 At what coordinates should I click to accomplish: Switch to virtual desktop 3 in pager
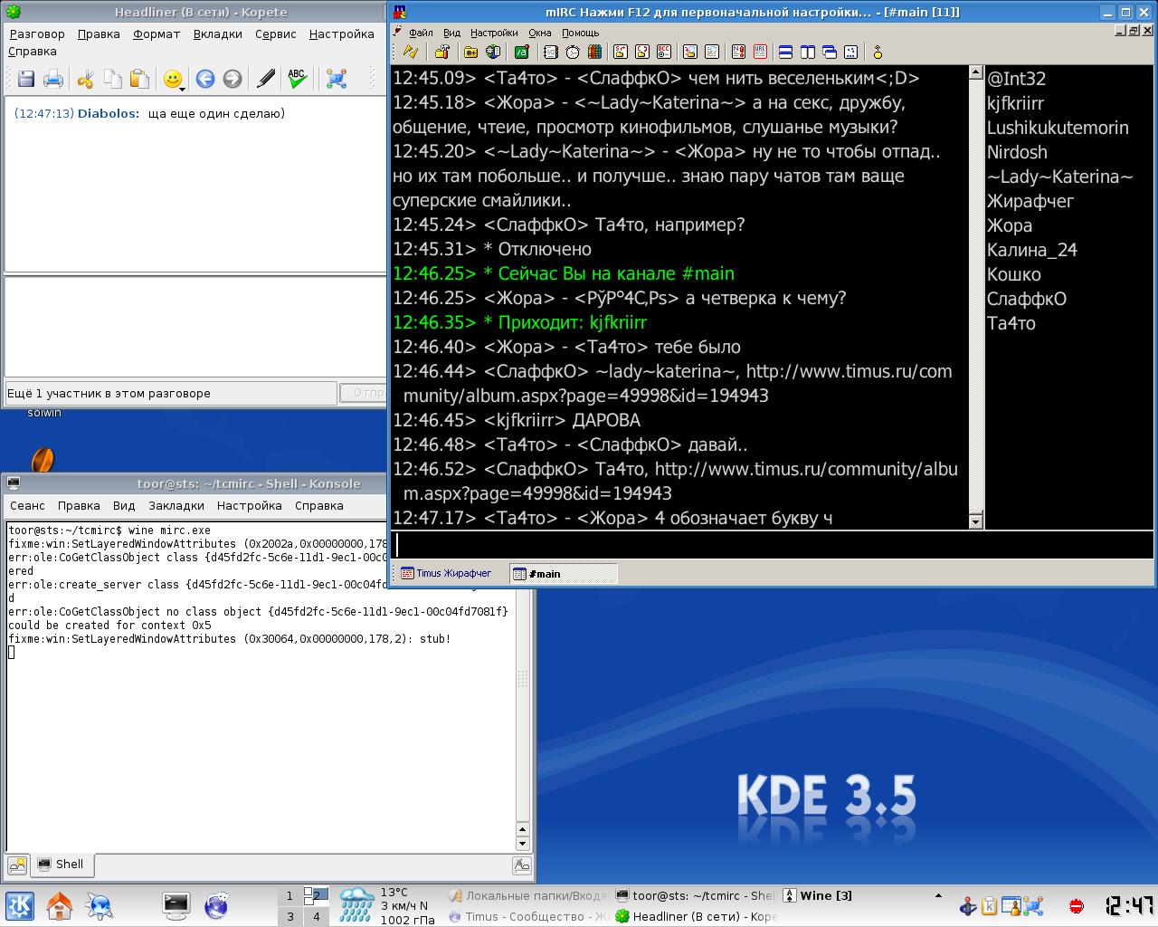[x=289, y=916]
